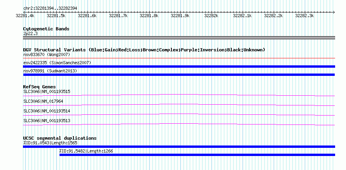Open SLC30A6|NM_001193515 transcript label
This screenshot has width=346, height=170.
[47, 91]
